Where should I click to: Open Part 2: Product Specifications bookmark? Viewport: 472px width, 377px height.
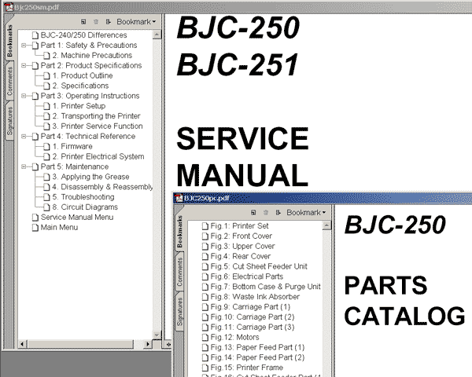pos(91,65)
